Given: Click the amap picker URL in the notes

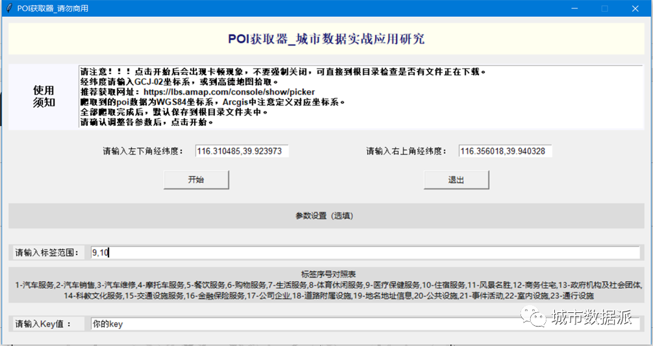Looking at the screenshot, I should (229, 92).
